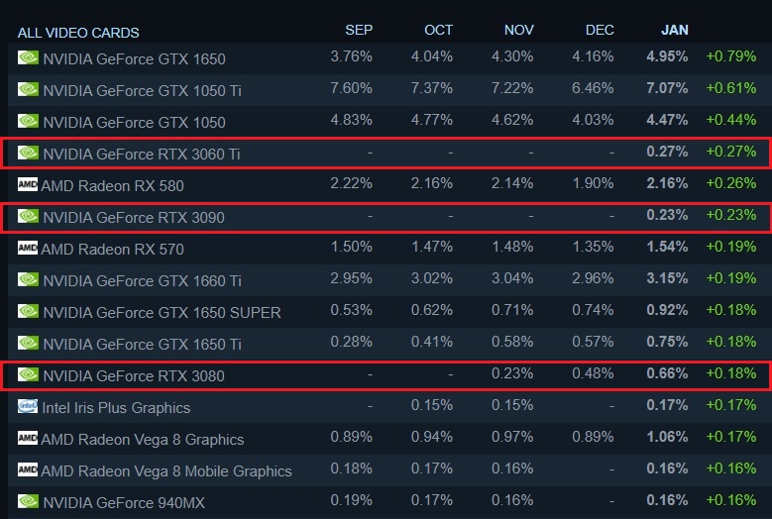Click NVIDIA logo next to RTX 3060 Ti
This screenshot has height=519, width=772.
pos(28,153)
